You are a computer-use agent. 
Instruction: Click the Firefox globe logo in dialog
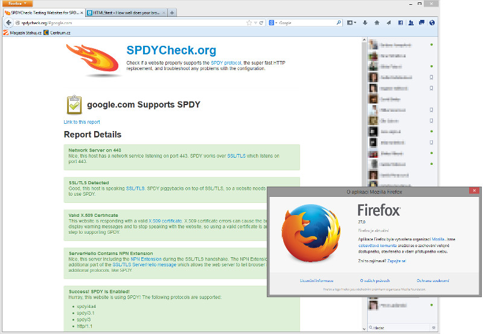[311, 234]
